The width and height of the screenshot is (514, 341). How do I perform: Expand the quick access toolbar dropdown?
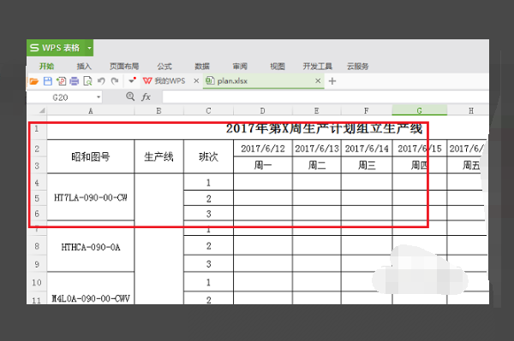click(132, 80)
